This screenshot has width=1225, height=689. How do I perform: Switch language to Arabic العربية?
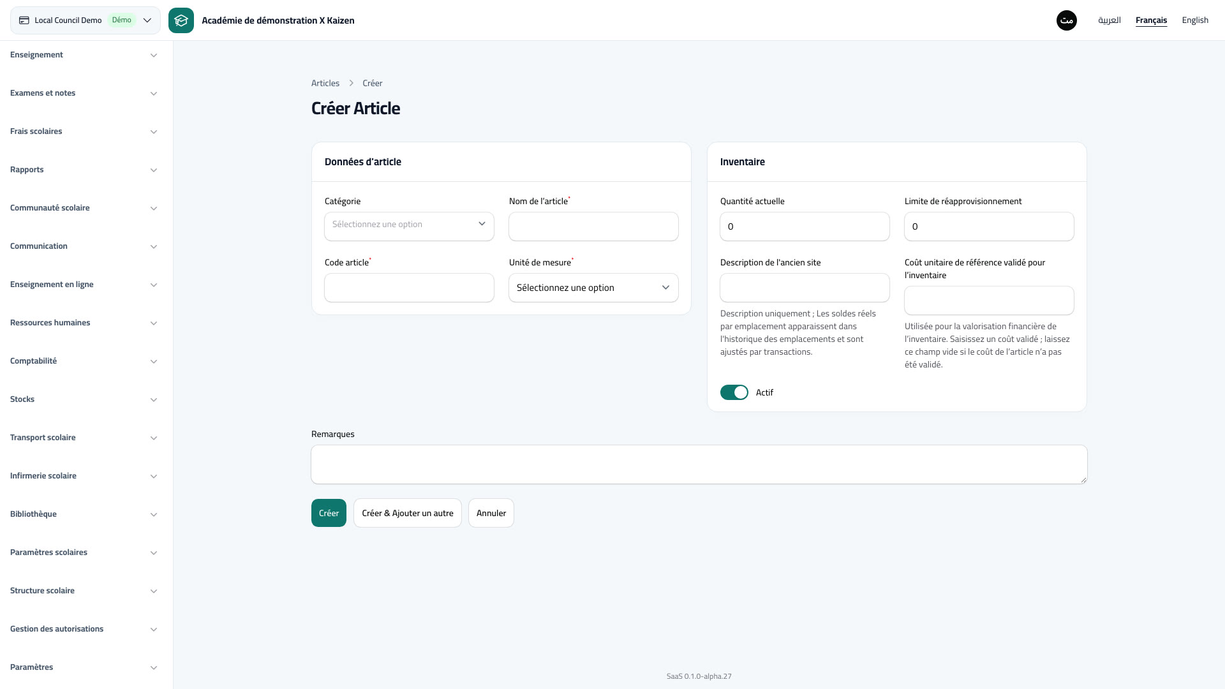1110,20
